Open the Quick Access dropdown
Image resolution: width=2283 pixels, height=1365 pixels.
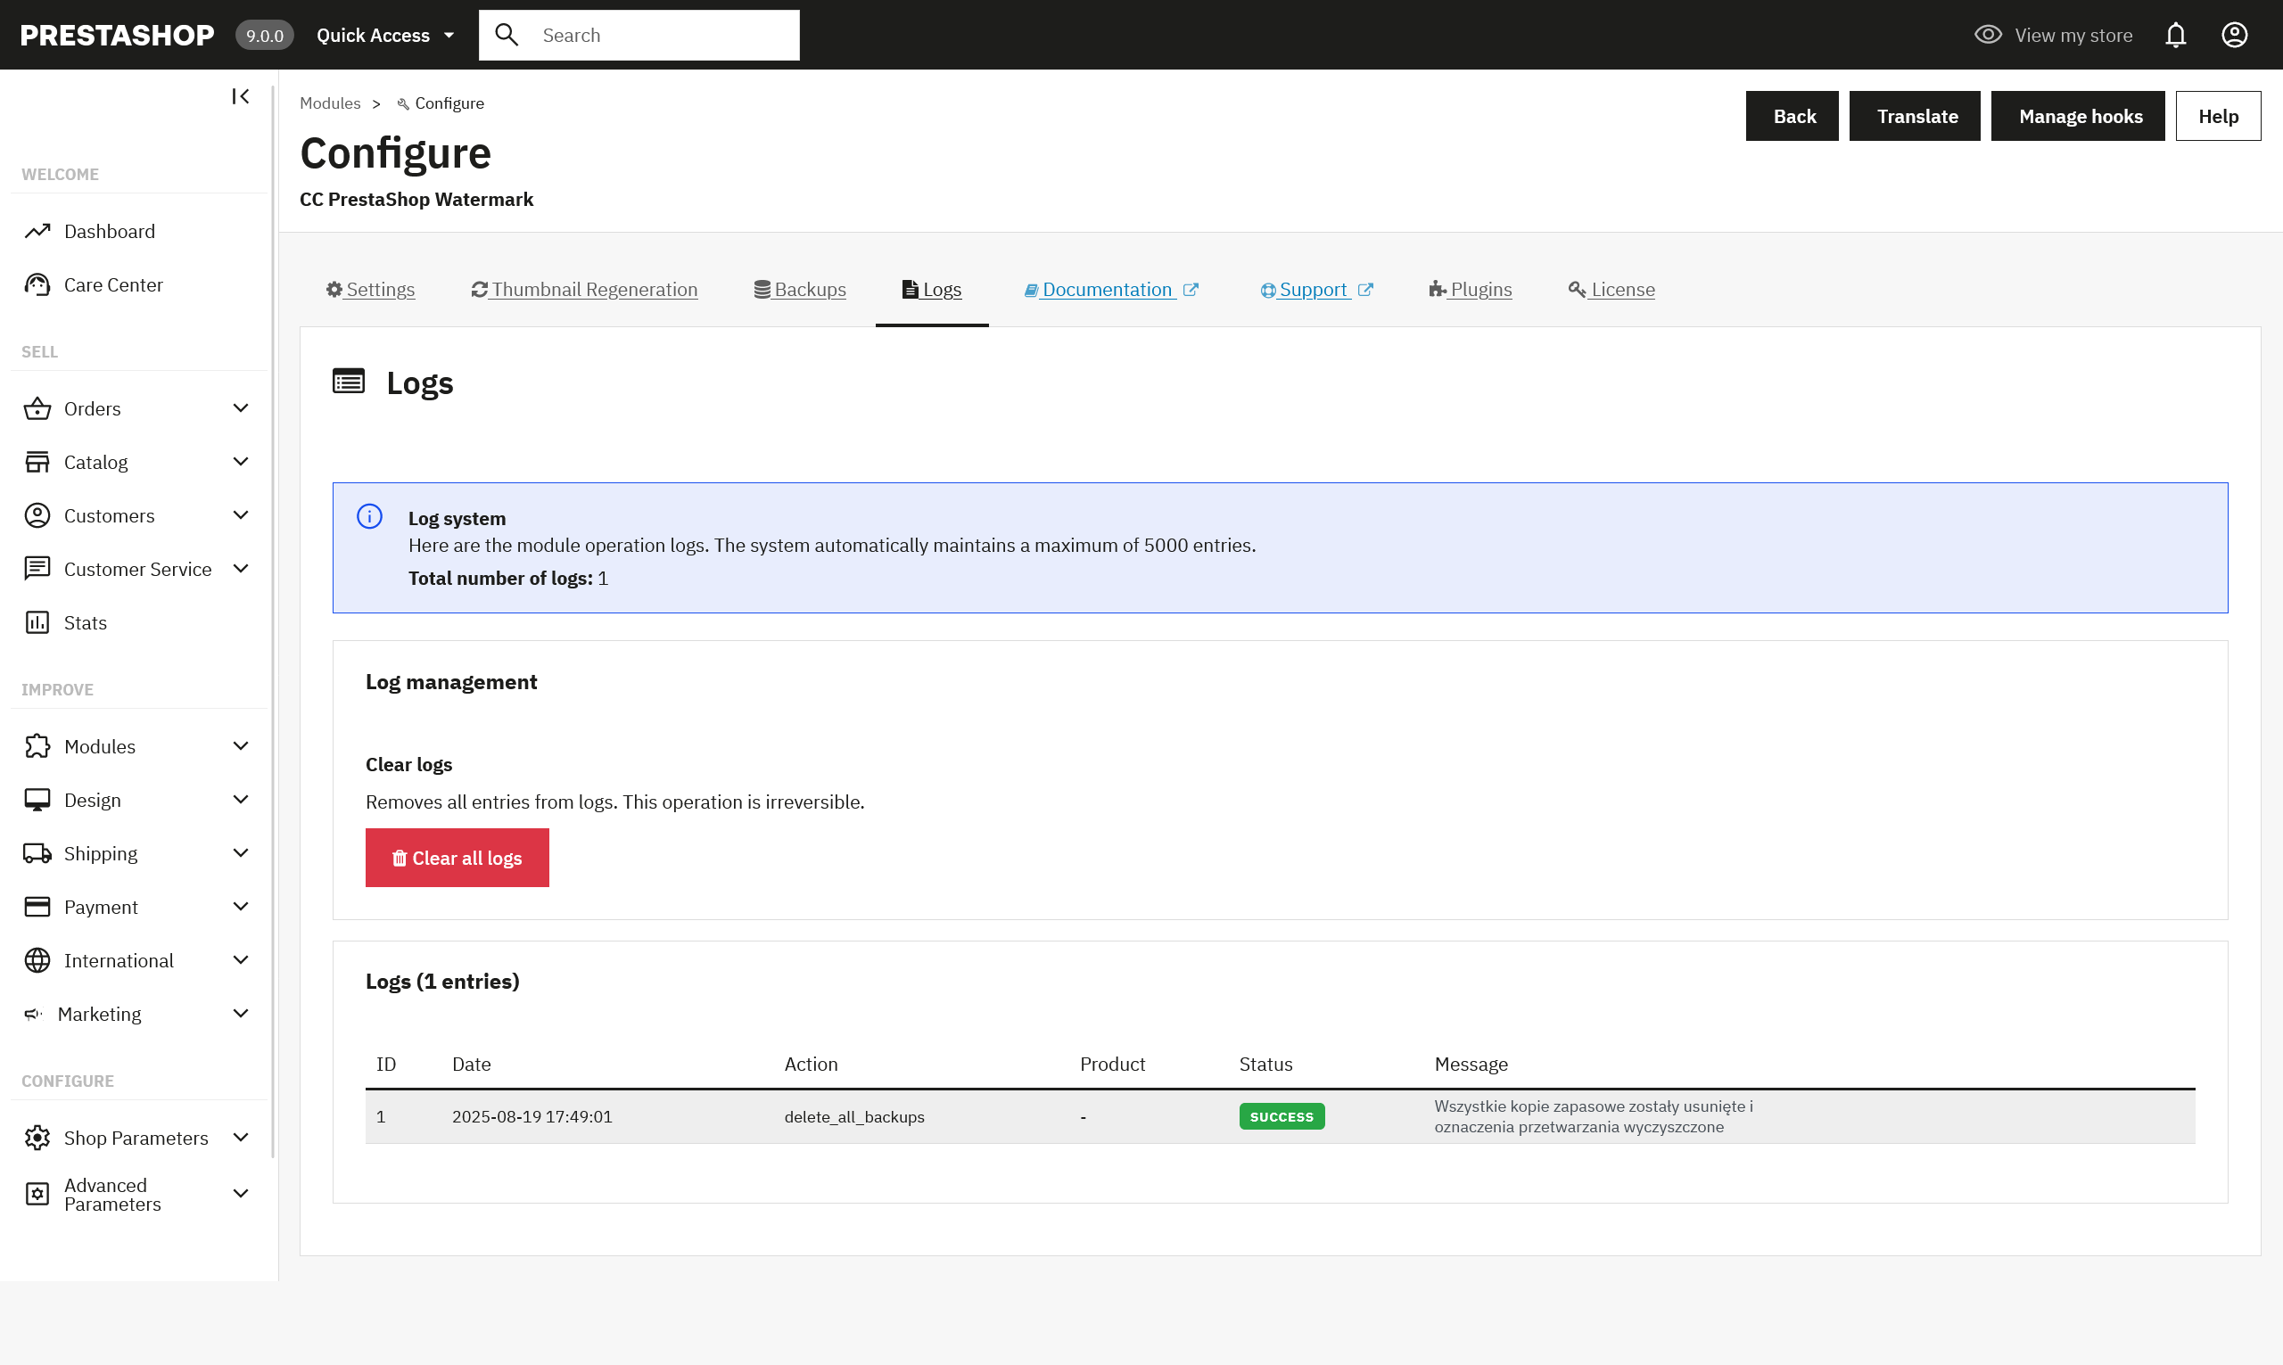(x=384, y=35)
